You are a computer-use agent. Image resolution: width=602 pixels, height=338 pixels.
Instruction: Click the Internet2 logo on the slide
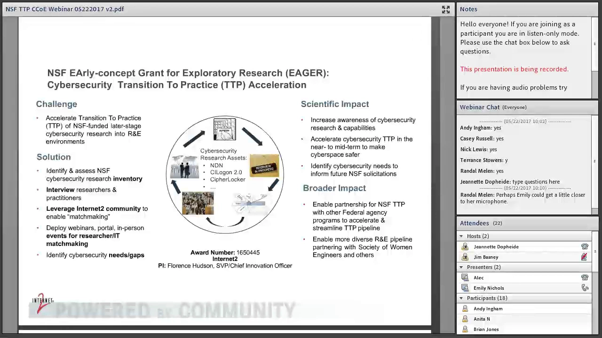[x=43, y=304]
